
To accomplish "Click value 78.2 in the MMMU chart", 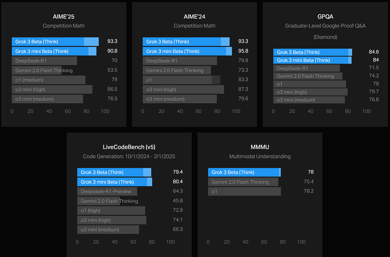I will (309, 191).
